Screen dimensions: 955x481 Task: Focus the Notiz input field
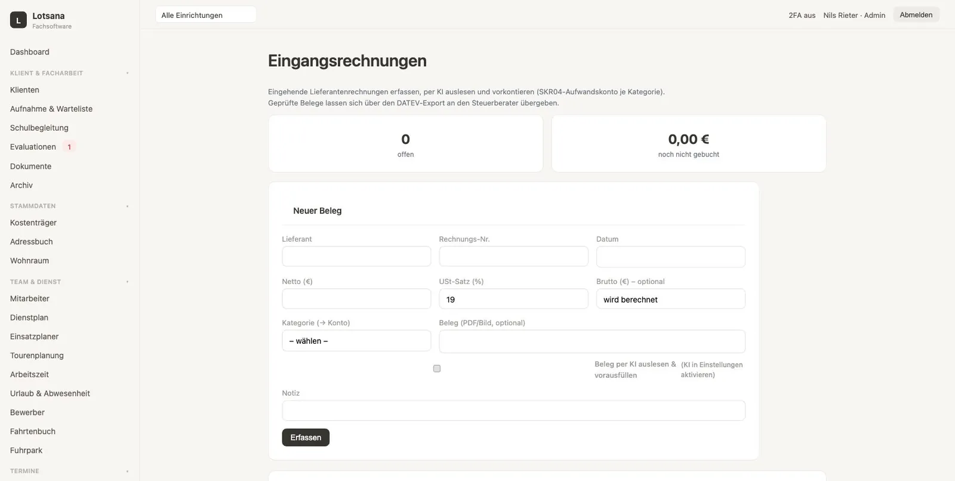(x=513, y=411)
